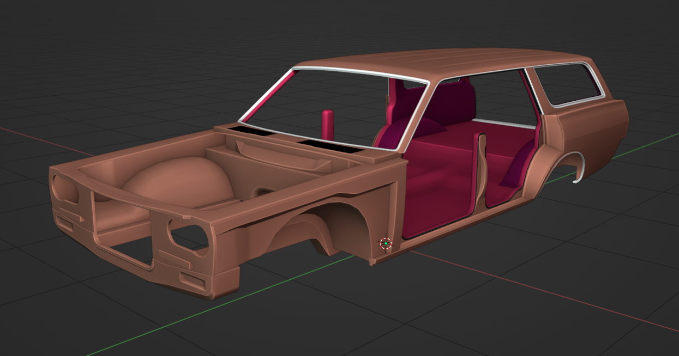Click the 3D cursor near the door sill

(386, 244)
